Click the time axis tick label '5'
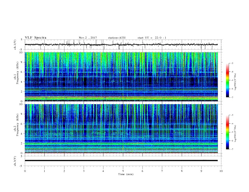This screenshot has width=249, height=192. [123, 171]
